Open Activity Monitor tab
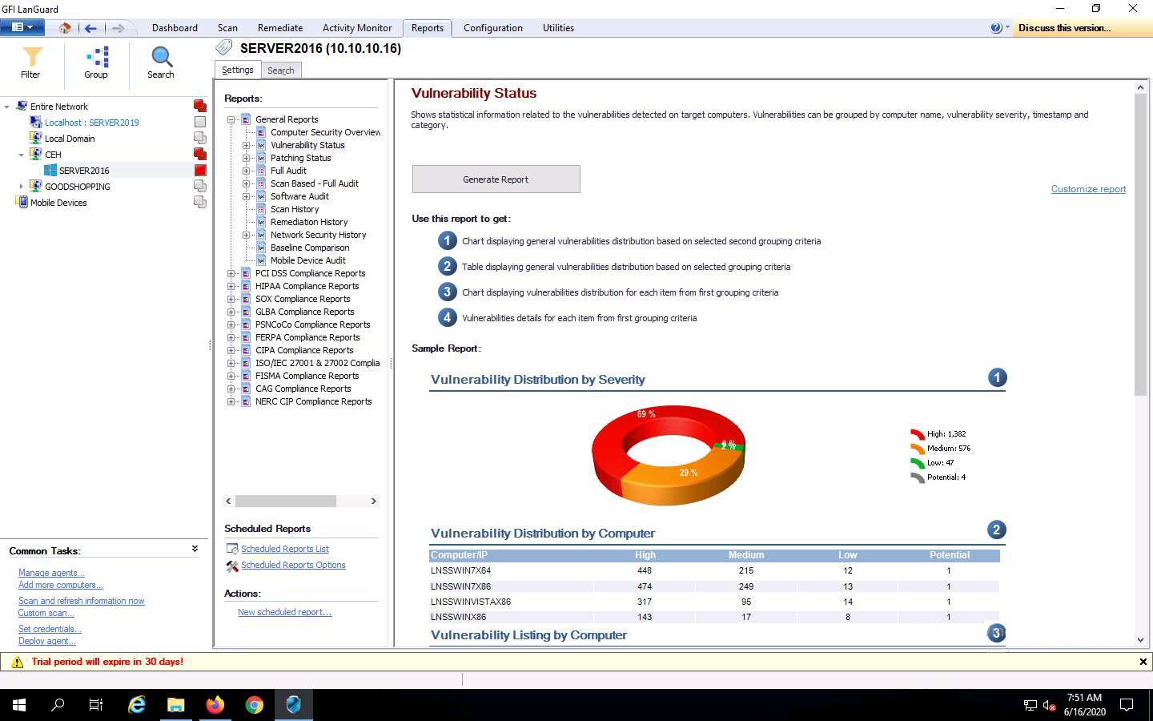1153x721 pixels. click(x=357, y=28)
